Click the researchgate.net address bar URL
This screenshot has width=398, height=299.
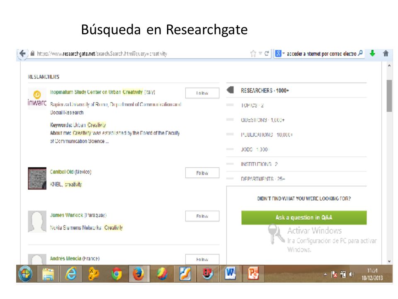[102, 54]
